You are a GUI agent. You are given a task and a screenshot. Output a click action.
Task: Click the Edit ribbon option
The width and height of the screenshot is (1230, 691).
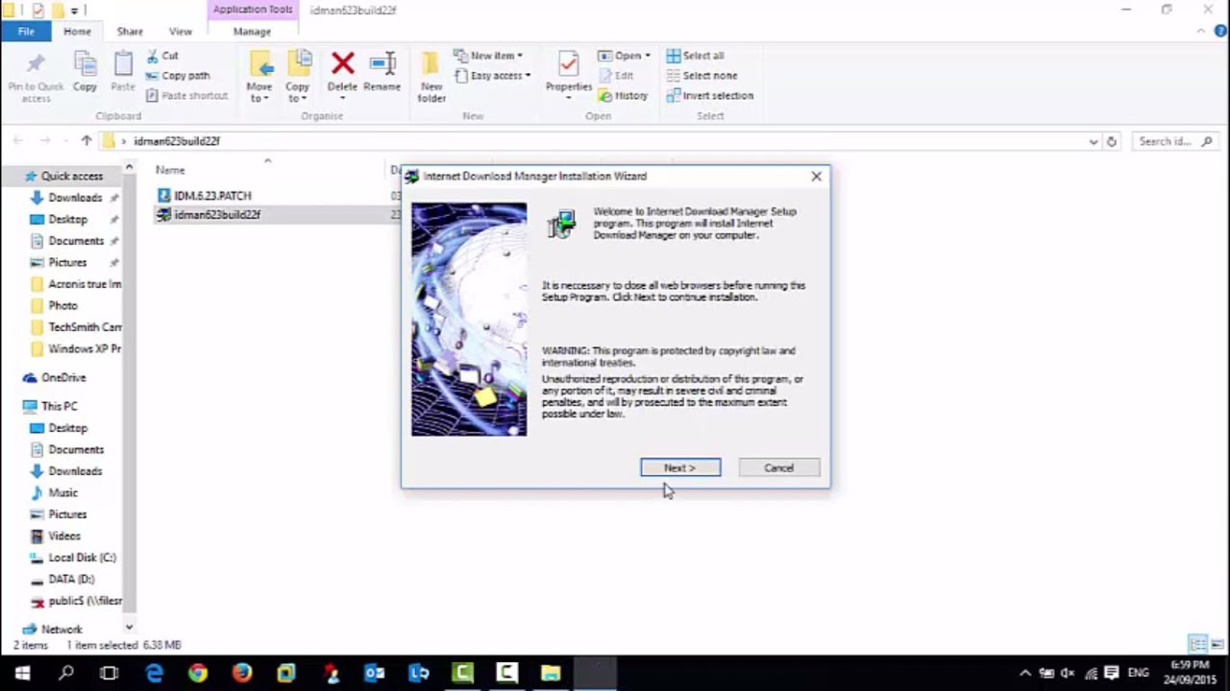pyautogui.click(x=616, y=76)
